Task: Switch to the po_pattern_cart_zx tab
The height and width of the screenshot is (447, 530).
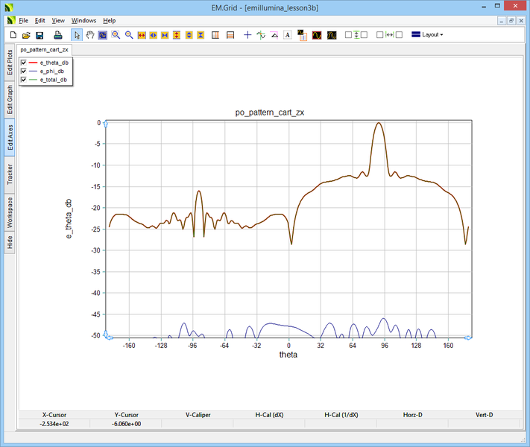Action: coord(45,49)
